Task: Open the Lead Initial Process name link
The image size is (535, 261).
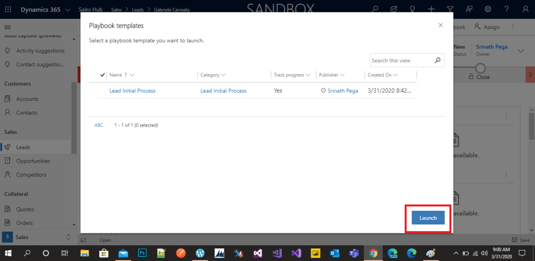Action: pyautogui.click(x=132, y=90)
